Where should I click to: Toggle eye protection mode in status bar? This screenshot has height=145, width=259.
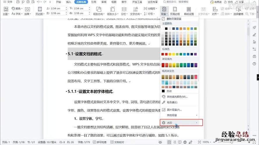pos(160,142)
